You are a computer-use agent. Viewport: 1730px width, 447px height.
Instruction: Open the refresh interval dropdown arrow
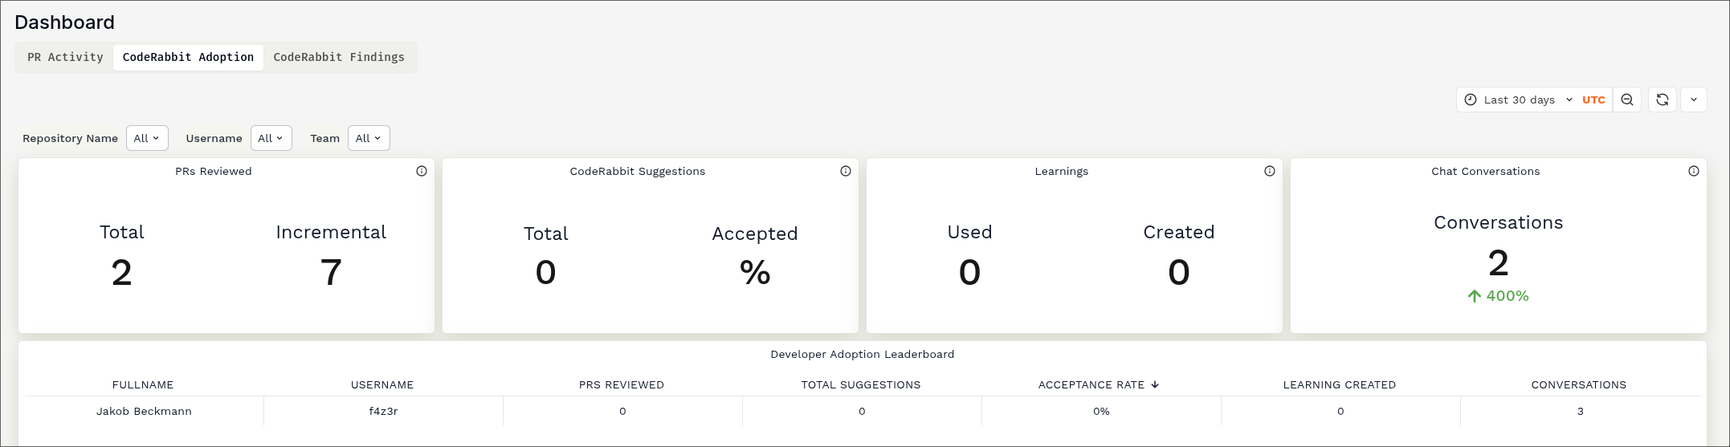tap(1694, 100)
